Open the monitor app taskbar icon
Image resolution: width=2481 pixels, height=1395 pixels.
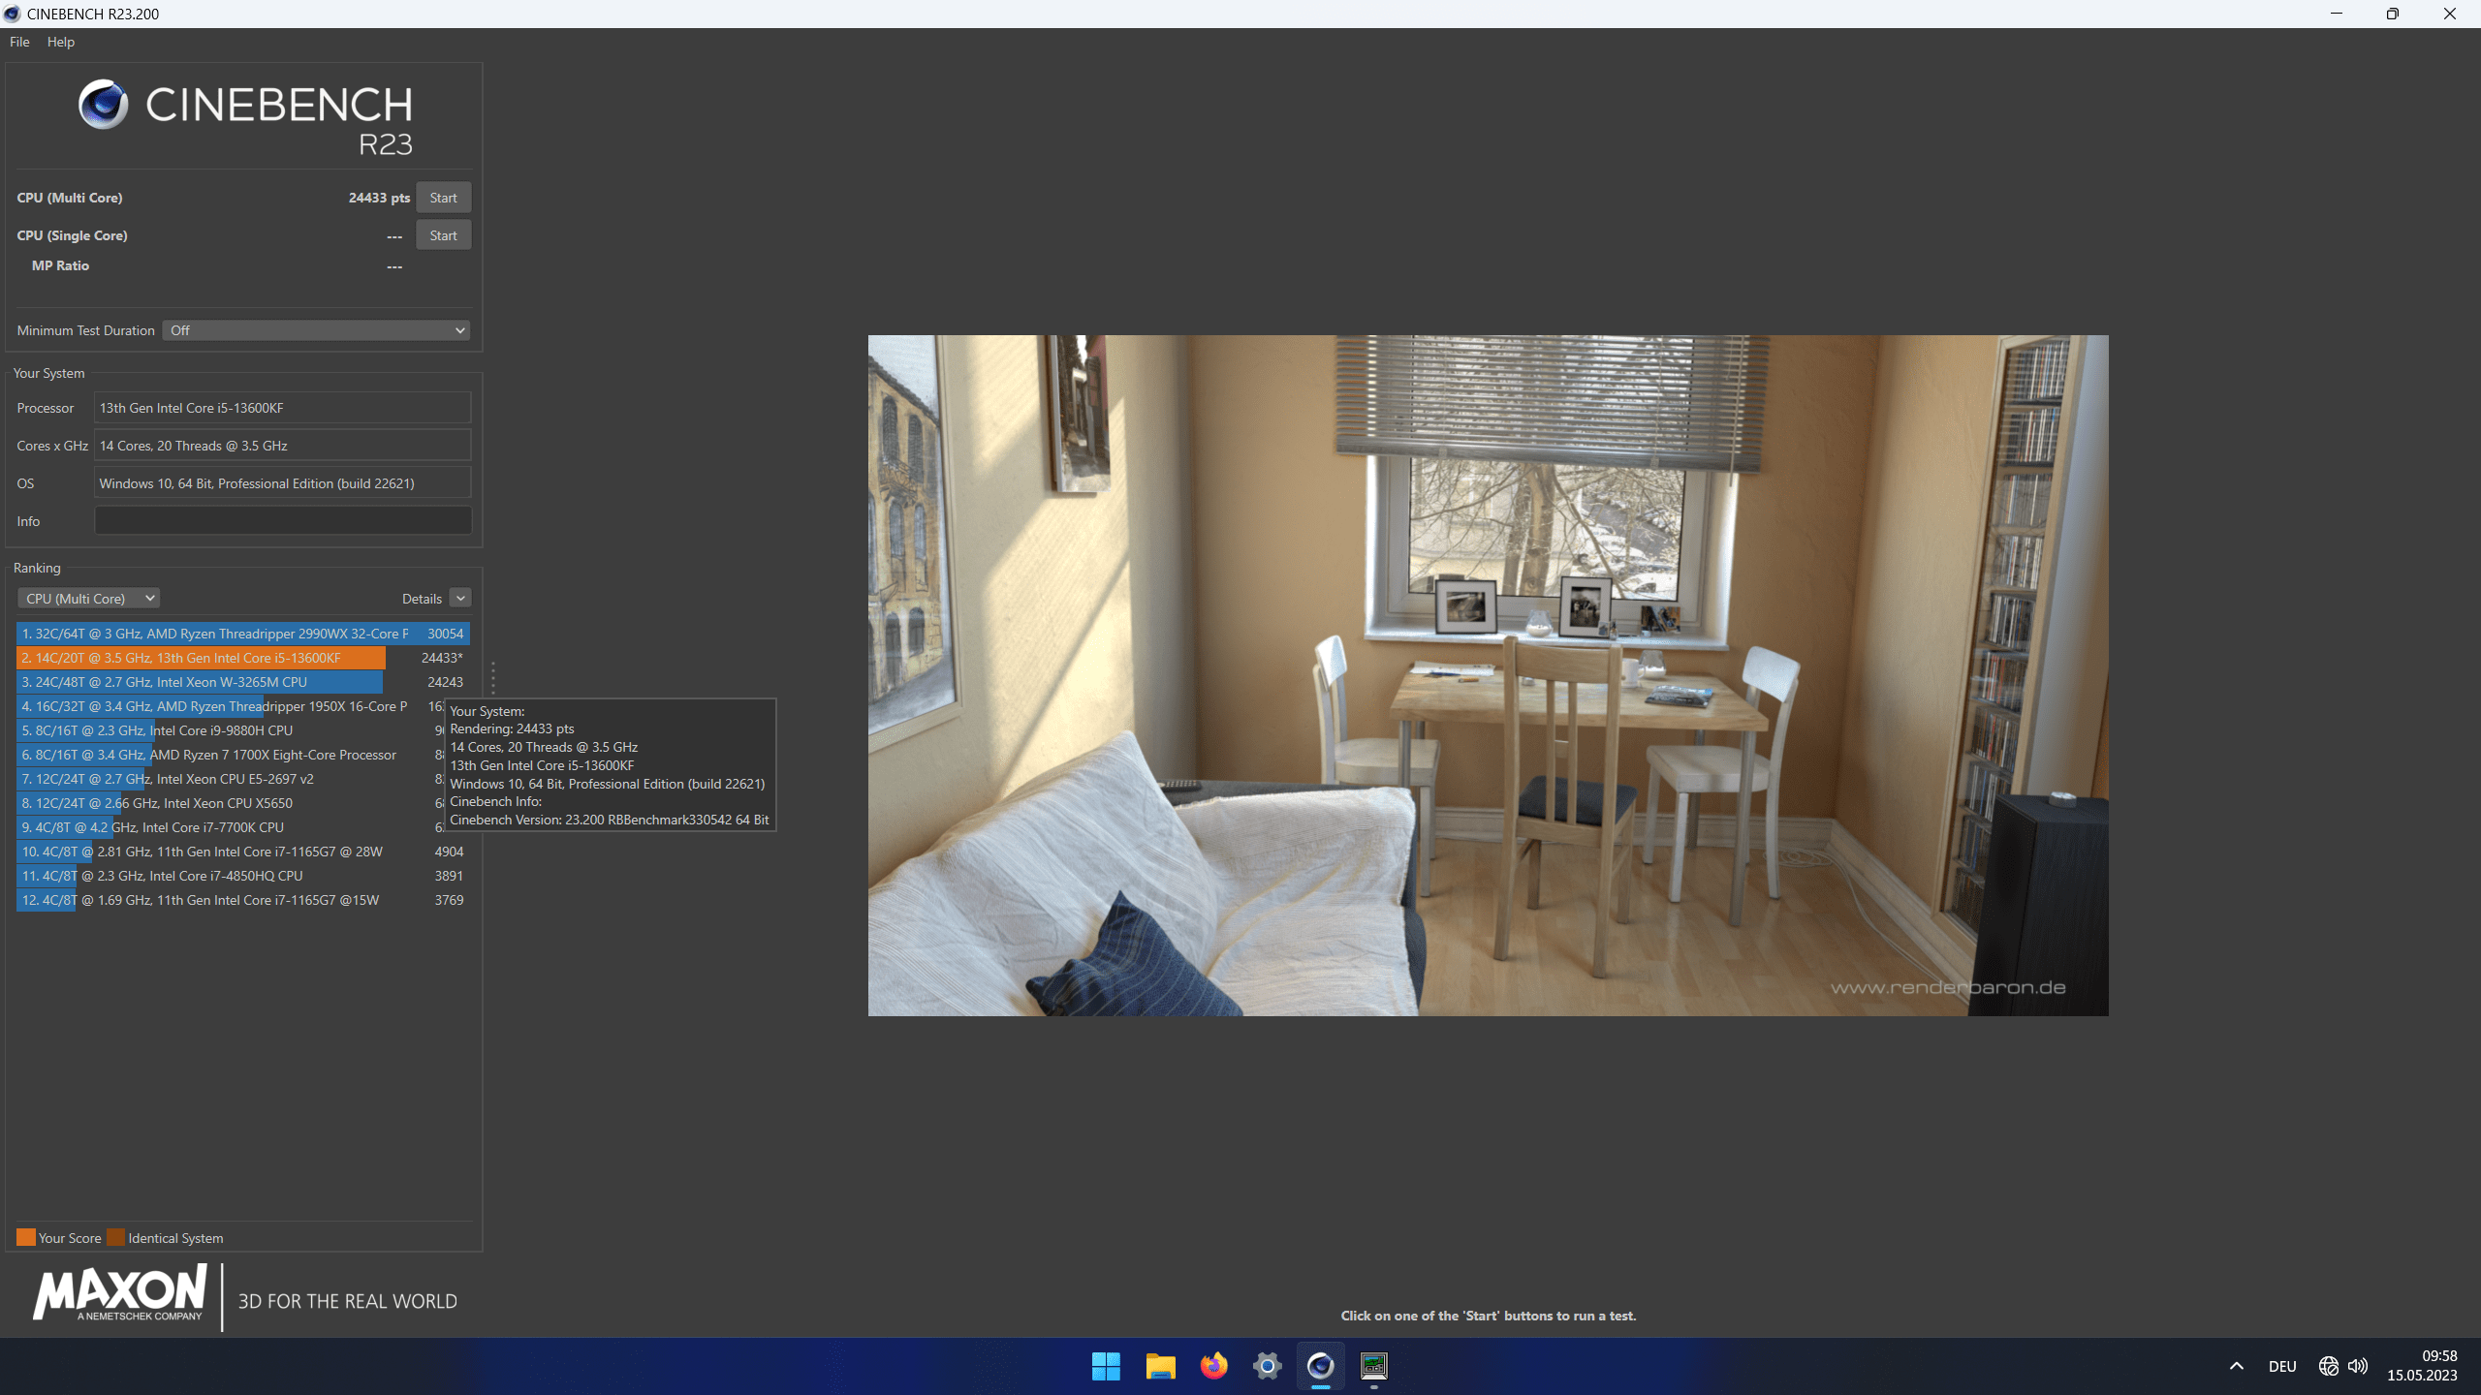click(1374, 1366)
